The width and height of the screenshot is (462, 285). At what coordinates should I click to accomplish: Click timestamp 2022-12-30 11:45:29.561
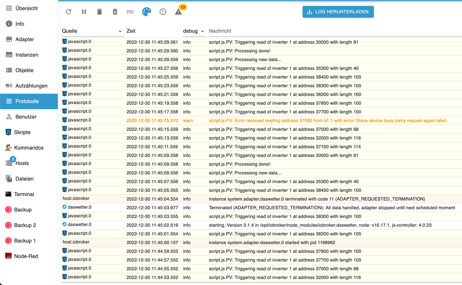152,42
